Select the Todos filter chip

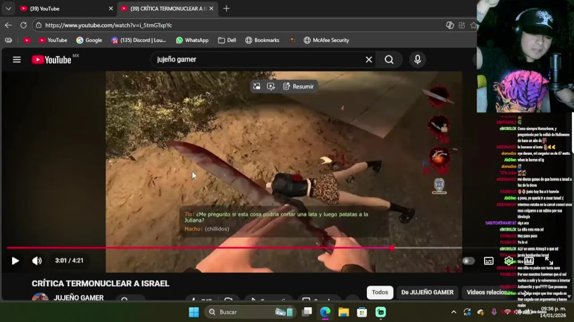[x=380, y=292]
